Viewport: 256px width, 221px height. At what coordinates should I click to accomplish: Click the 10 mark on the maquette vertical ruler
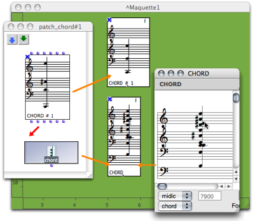pyautogui.click(x=15, y=183)
